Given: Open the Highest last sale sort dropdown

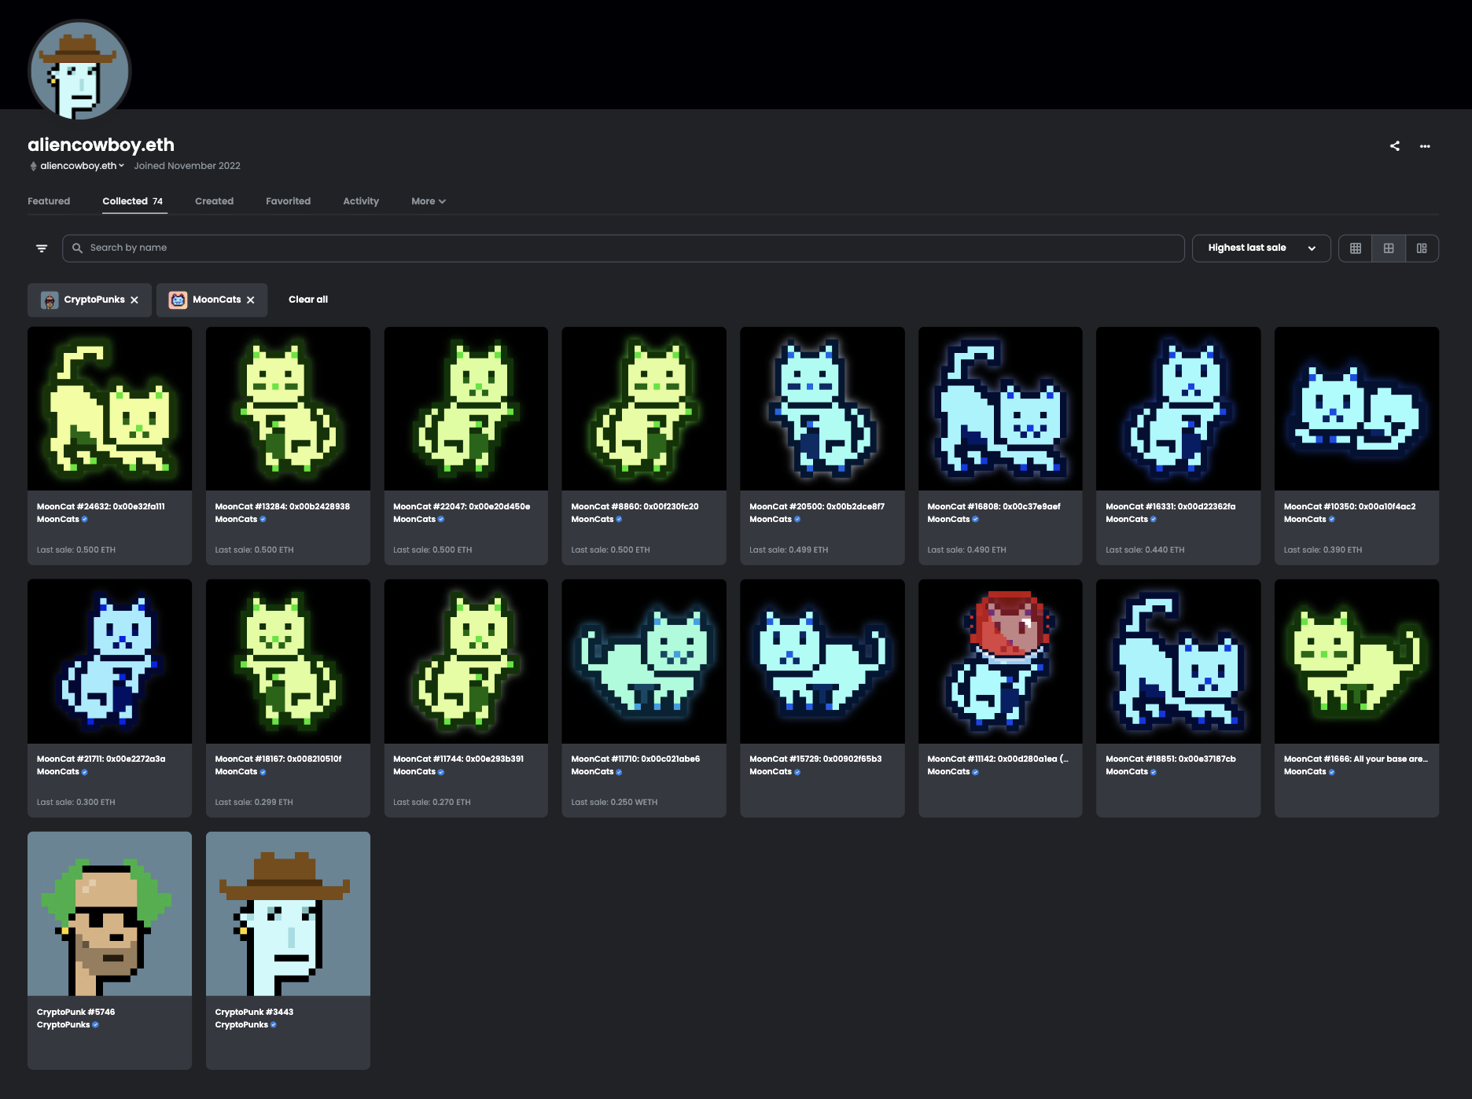Looking at the screenshot, I should point(1261,248).
